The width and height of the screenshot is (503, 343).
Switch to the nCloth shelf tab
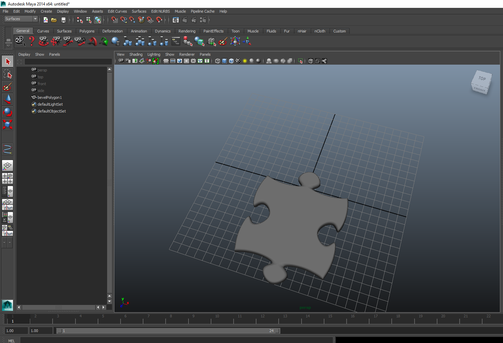click(x=320, y=31)
